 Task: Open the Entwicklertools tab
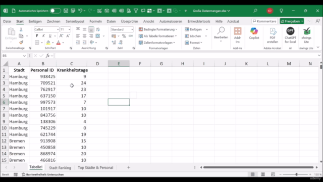pos(199,21)
